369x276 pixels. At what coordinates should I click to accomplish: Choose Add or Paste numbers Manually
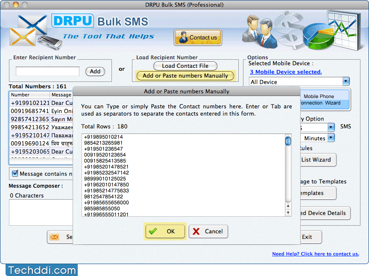coord(185,76)
